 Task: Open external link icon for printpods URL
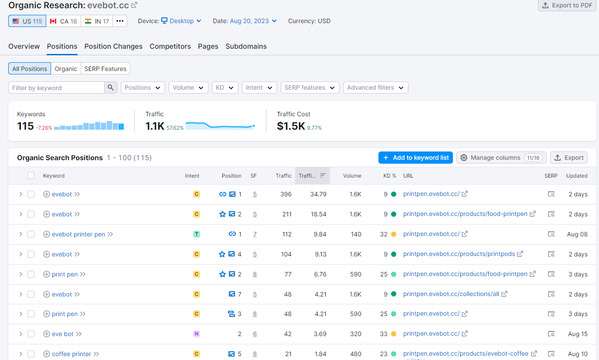point(520,254)
